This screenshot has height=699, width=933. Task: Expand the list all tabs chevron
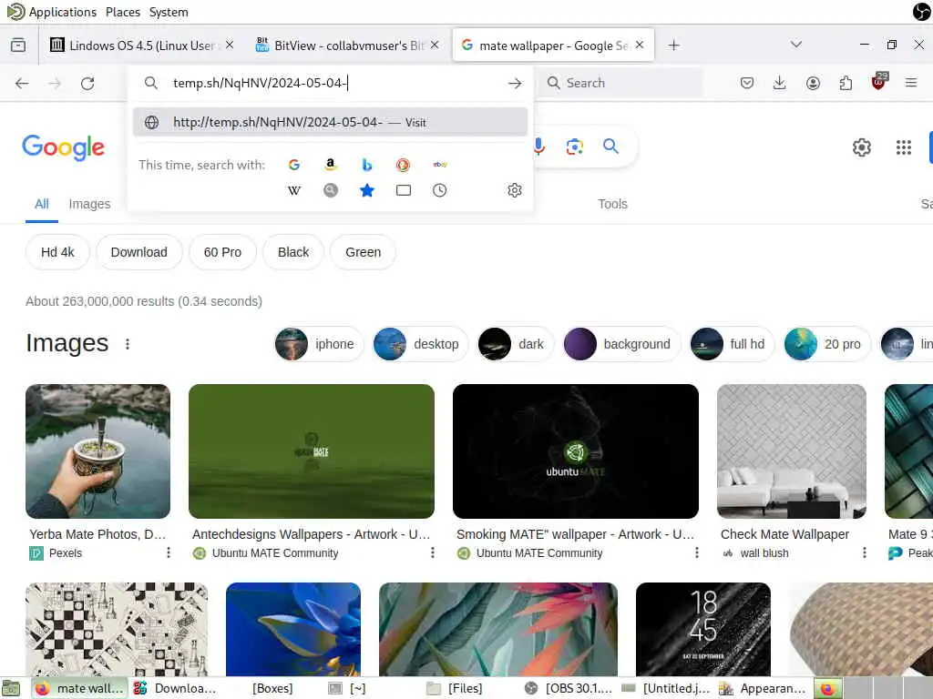796,45
